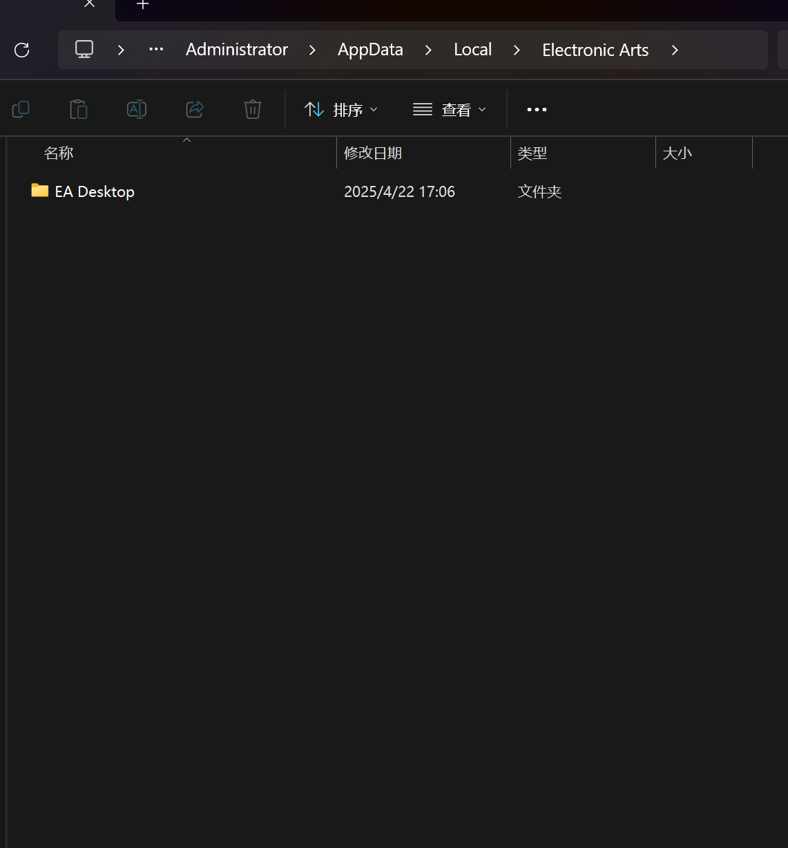This screenshot has height=848, width=788.
Task: Click the share icon in toolbar
Action: tap(195, 109)
